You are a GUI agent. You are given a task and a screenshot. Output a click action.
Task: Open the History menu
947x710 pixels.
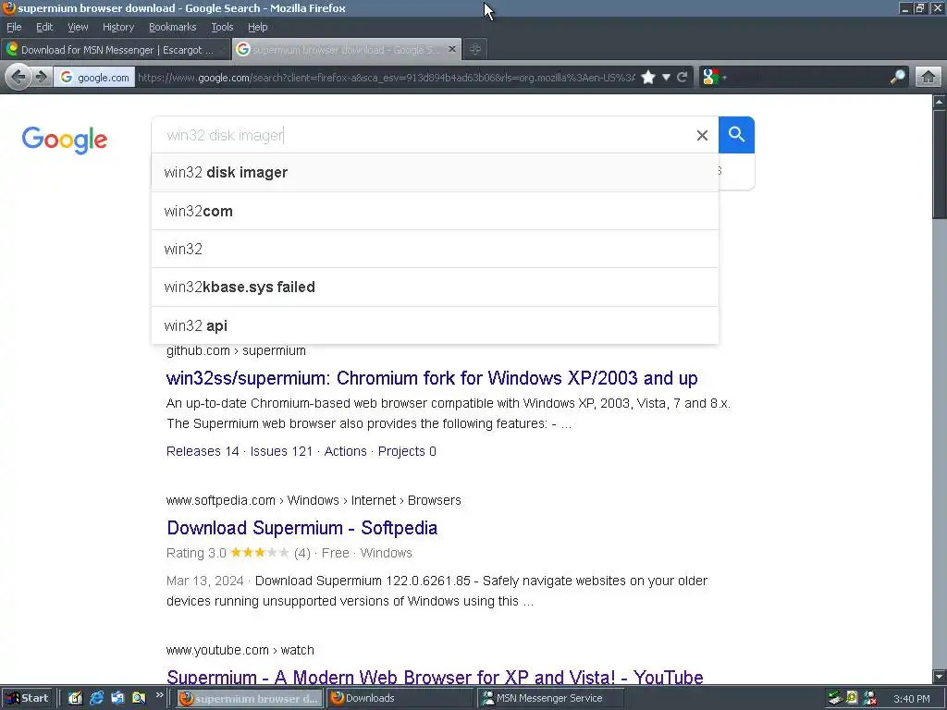coord(117,27)
